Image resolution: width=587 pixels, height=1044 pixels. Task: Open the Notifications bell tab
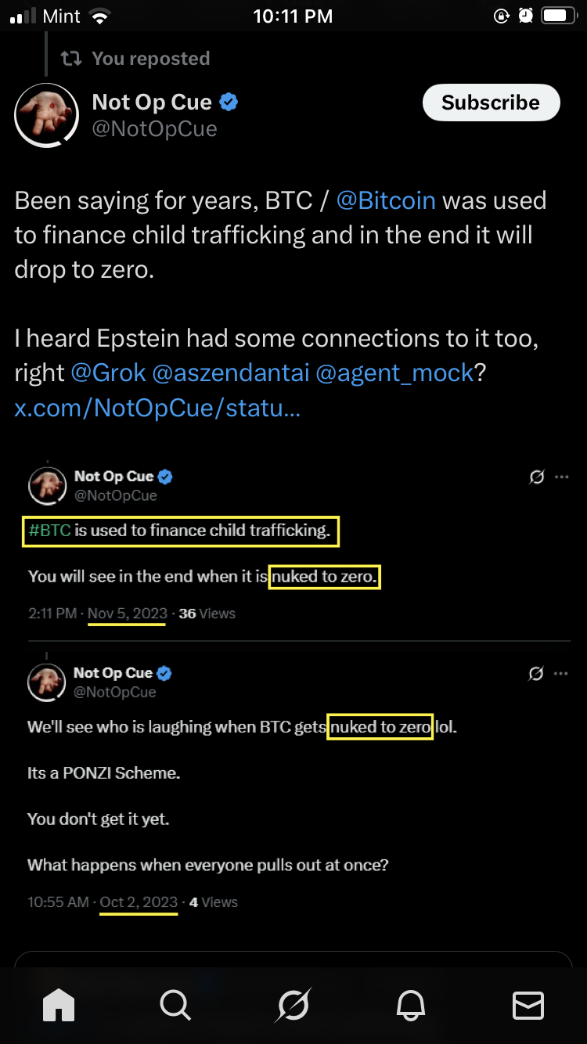[x=411, y=1005]
